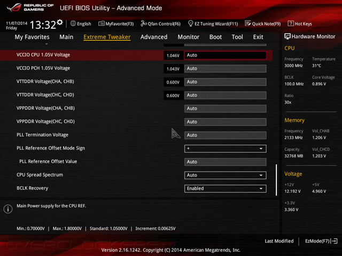This screenshot has width=342, height=256.
Task: Click the VCCIO CPU 1.05V Voltage input field
Action: coord(225,55)
